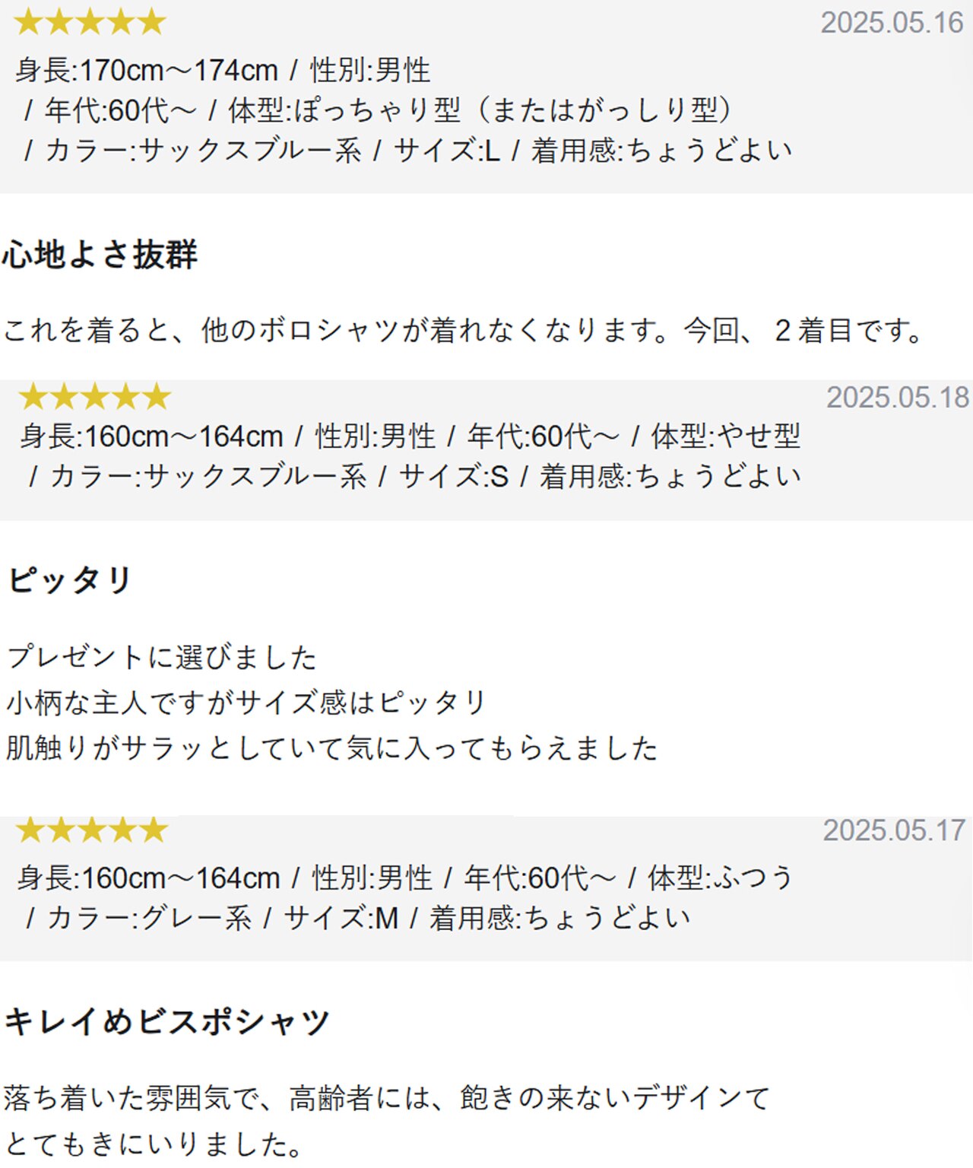The image size is (973, 1168).
Task: Click the line プレゼントに選びました
Action: tap(161, 658)
